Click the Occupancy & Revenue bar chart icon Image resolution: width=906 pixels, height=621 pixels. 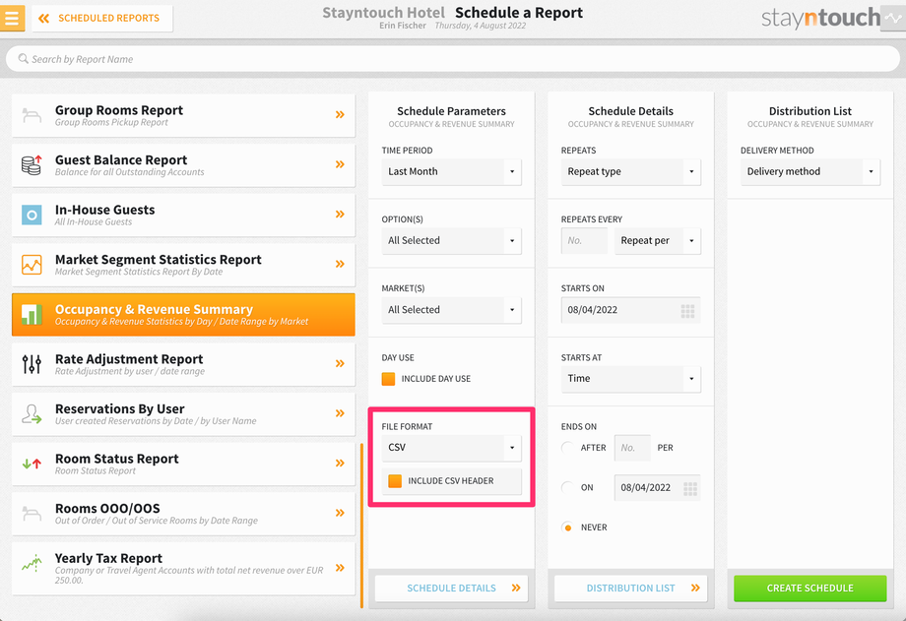32,315
